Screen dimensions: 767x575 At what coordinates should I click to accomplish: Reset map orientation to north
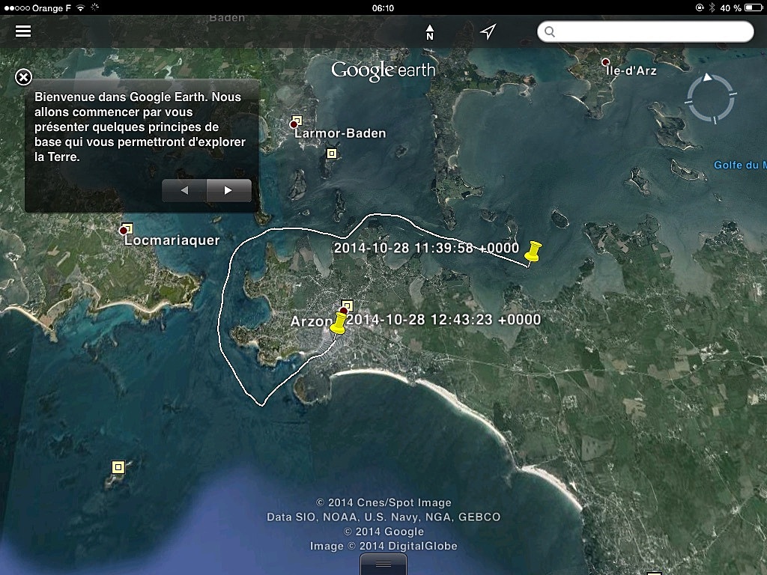[x=429, y=32]
